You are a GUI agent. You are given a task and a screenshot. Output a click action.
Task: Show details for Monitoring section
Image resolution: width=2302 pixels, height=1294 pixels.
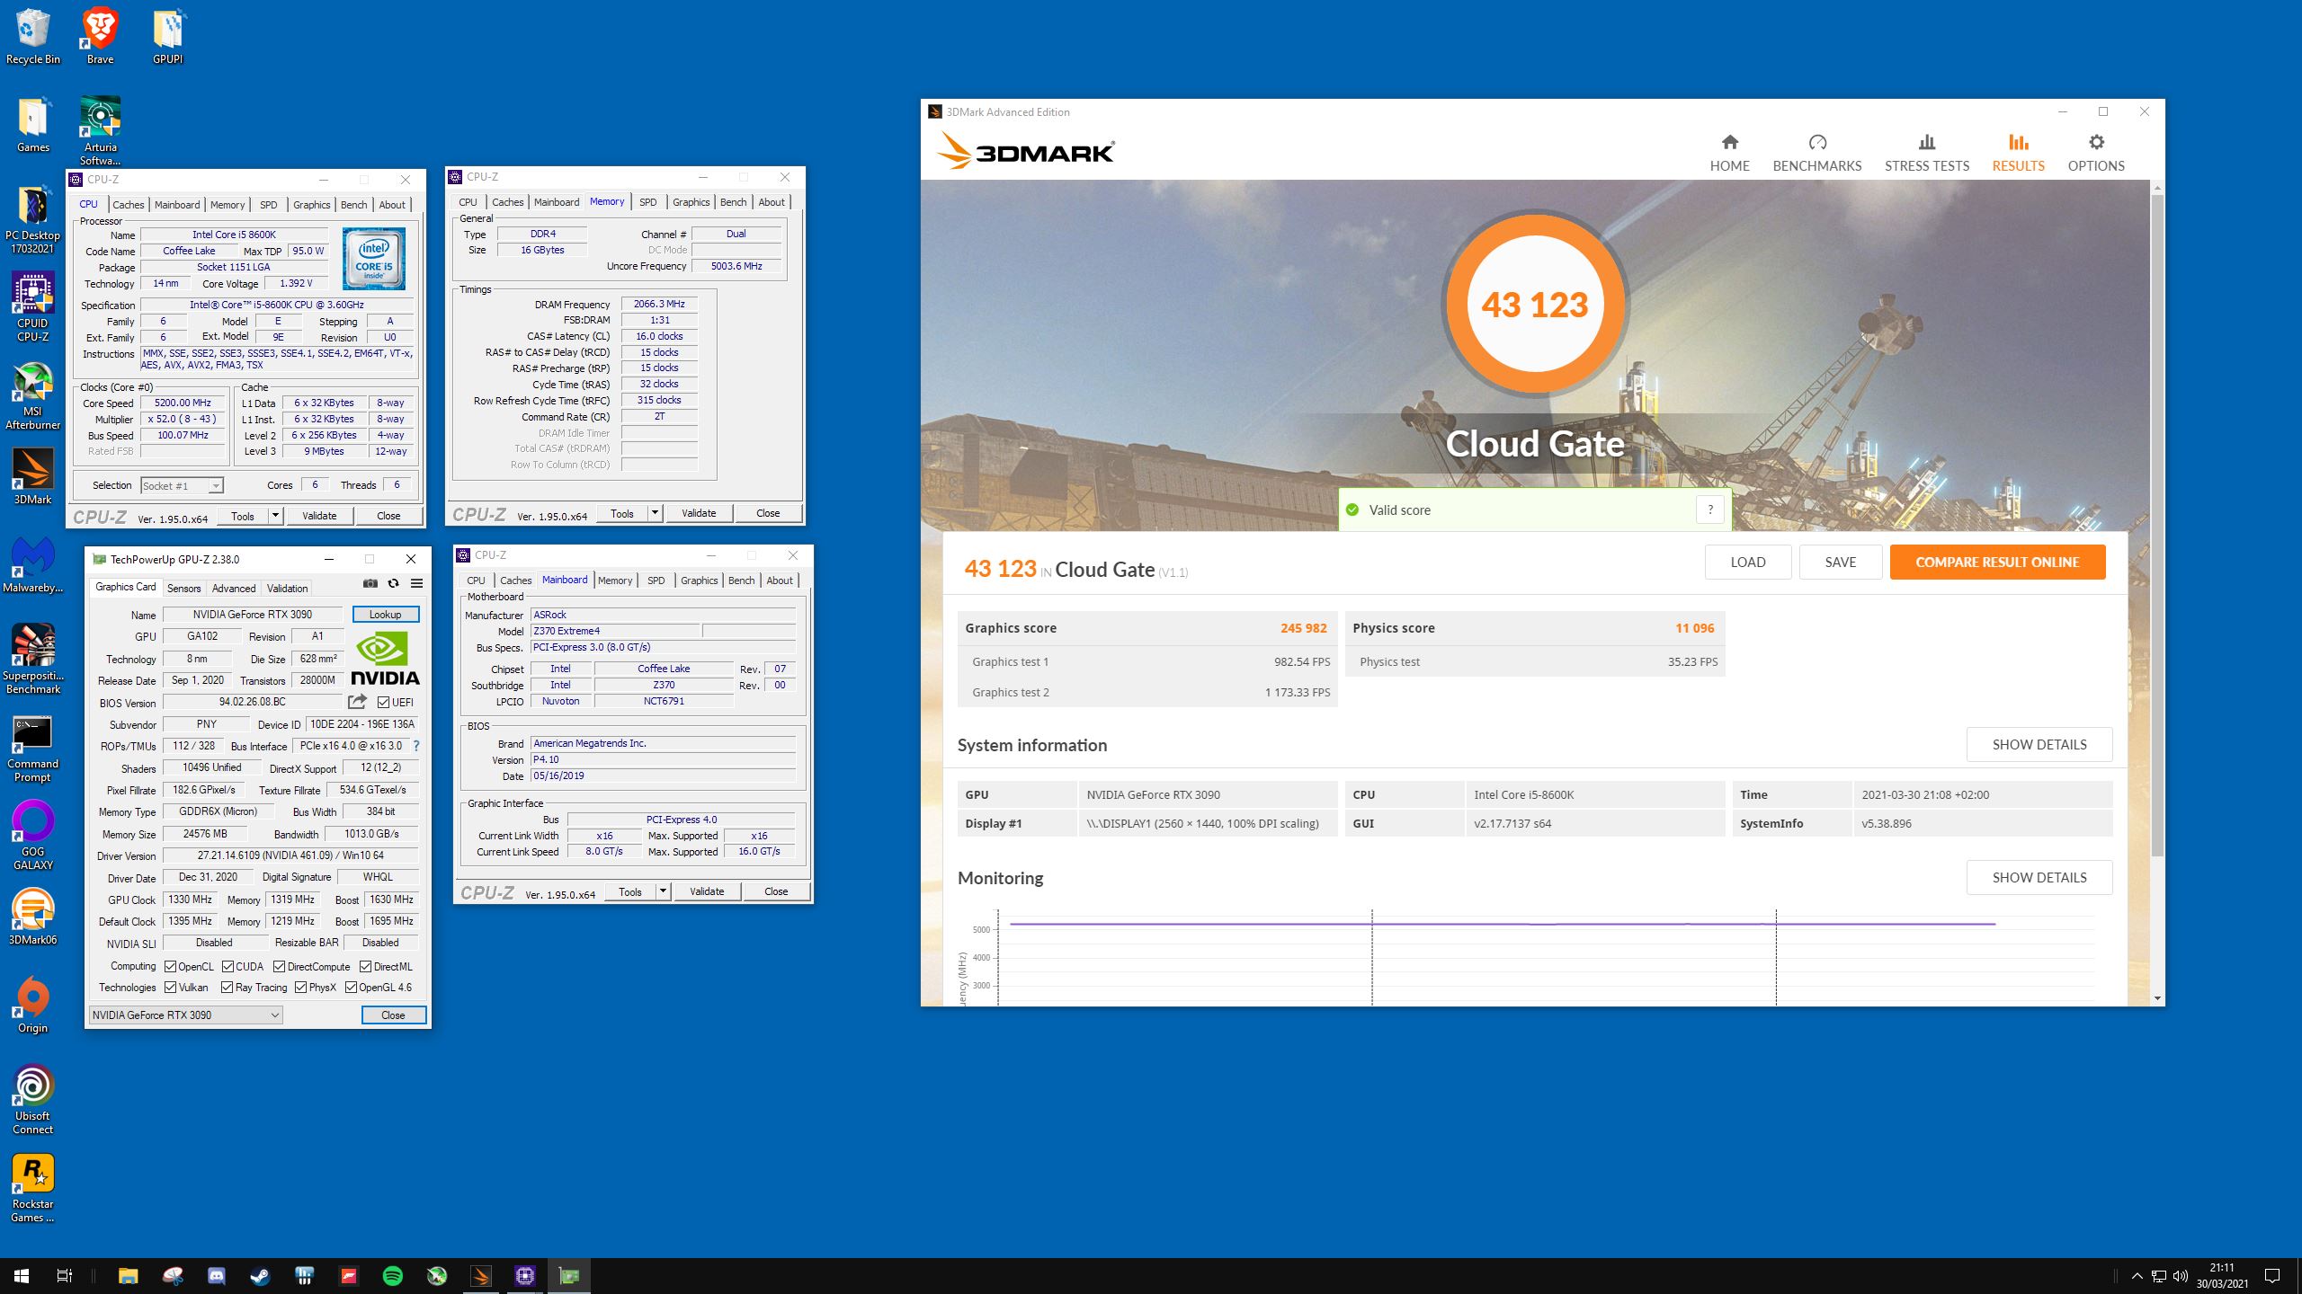[x=2039, y=877]
